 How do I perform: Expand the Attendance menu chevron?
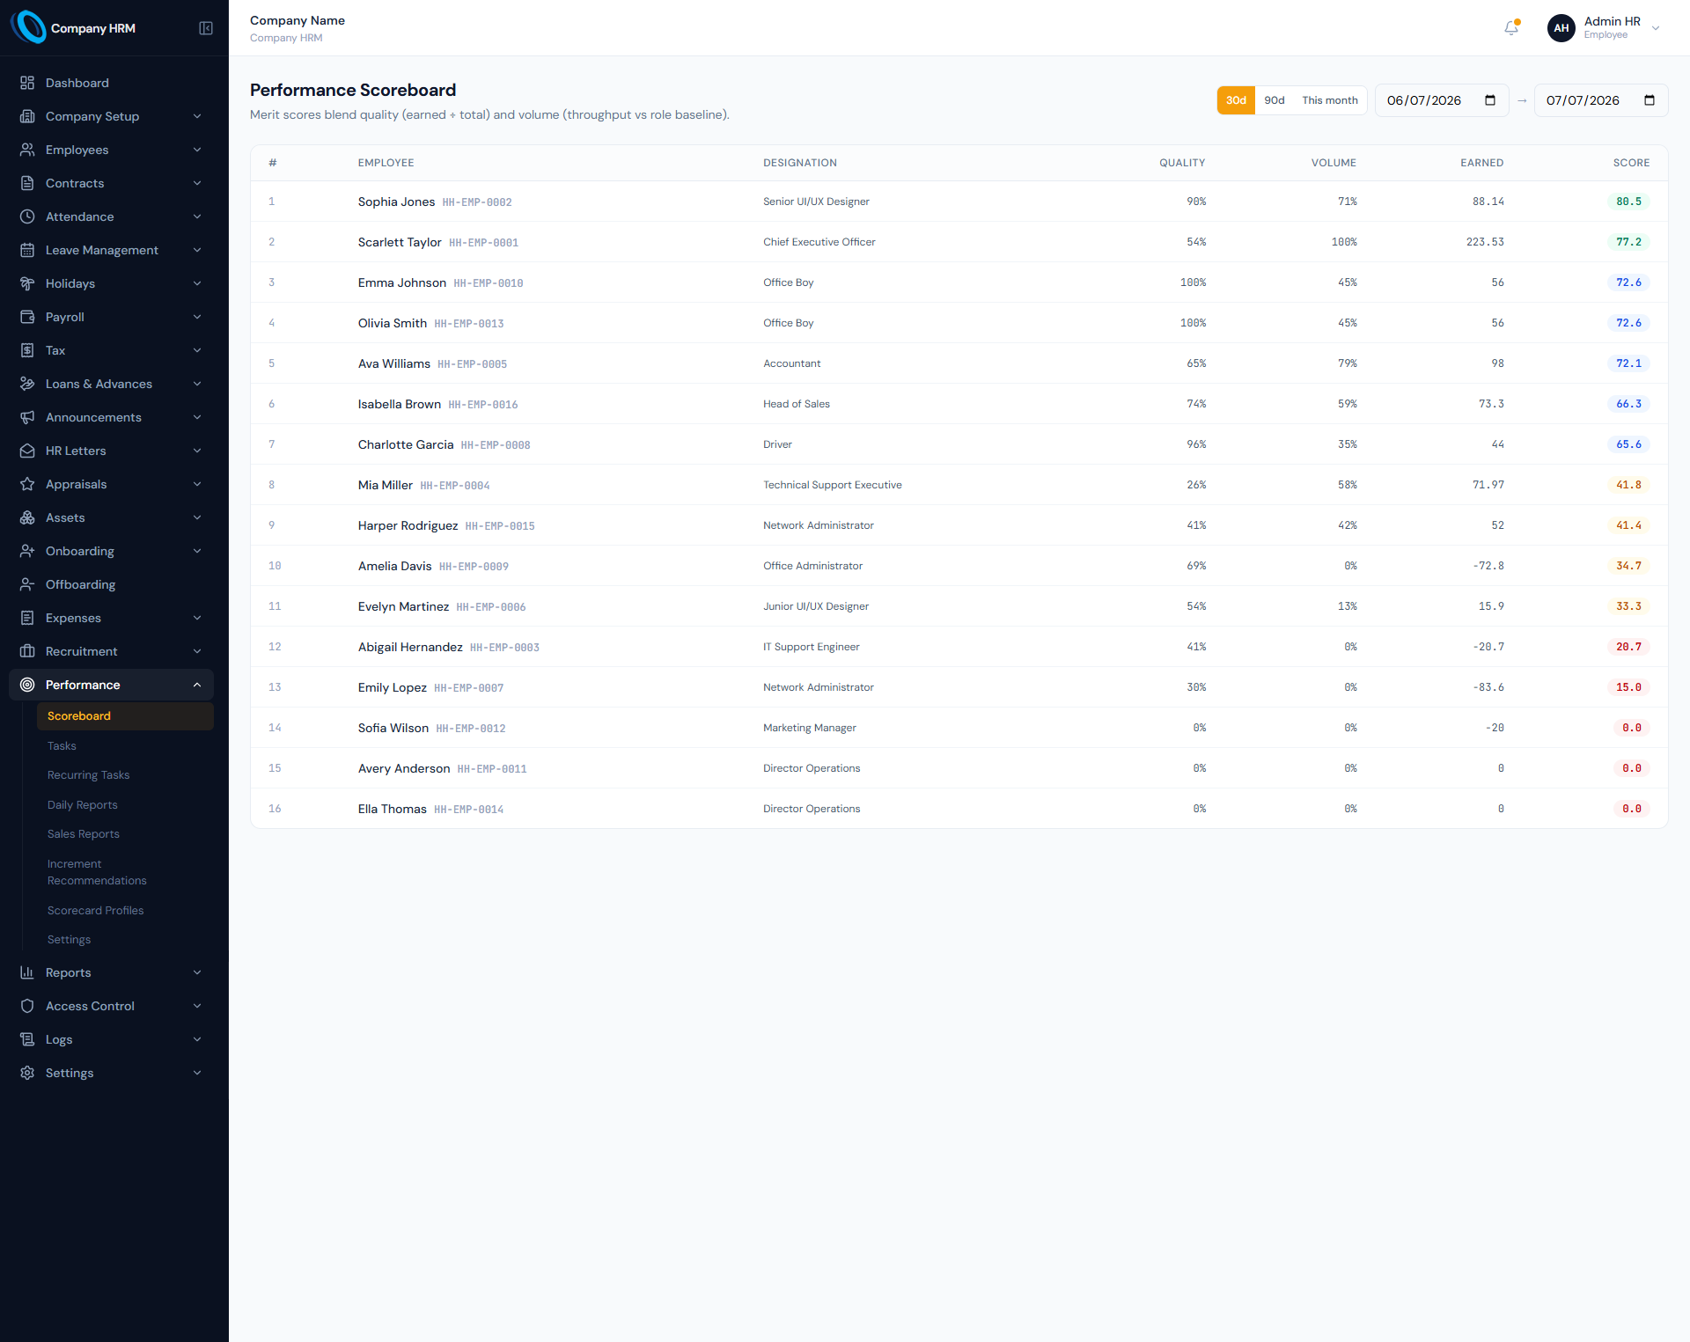pyautogui.click(x=197, y=216)
